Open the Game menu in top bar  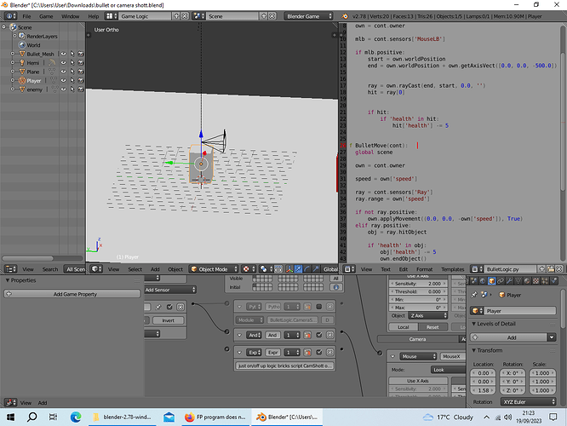point(46,16)
